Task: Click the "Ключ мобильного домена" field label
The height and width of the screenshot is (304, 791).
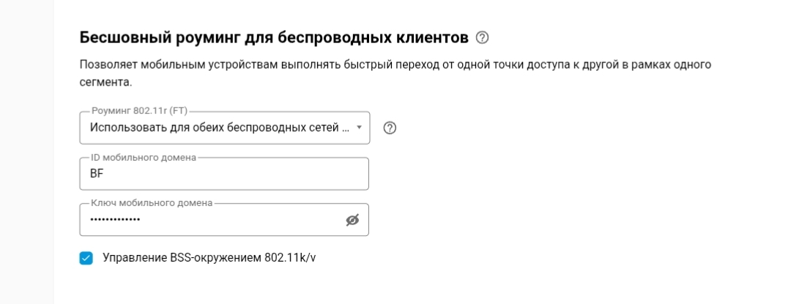Action: [x=150, y=203]
